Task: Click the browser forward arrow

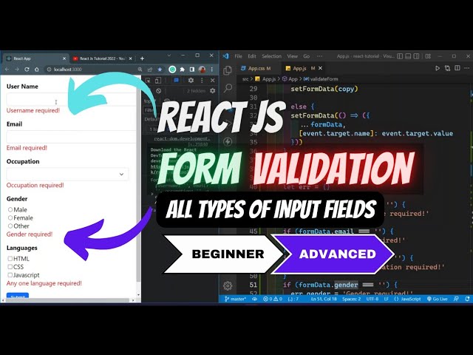Action: click(x=17, y=70)
